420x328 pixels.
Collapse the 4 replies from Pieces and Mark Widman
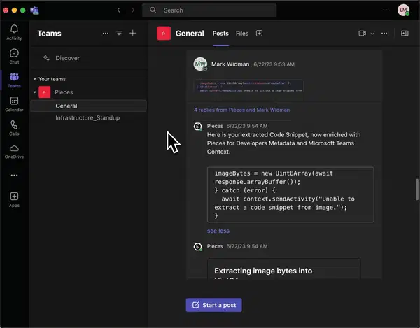coord(241,110)
